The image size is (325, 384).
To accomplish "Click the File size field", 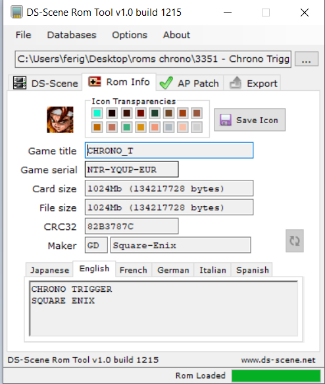I will pos(169,207).
